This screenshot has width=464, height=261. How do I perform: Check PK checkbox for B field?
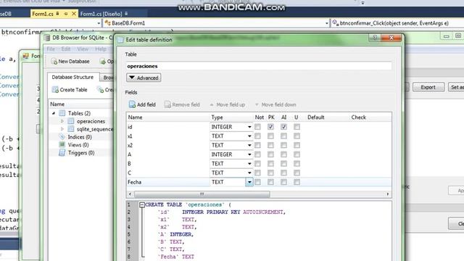pyautogui.click(x=270, y=164)
